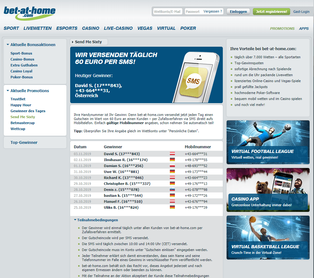Click the German flag beside Uwe W.
This screenshot has height=278, width=314.
(x=172, y=171)
